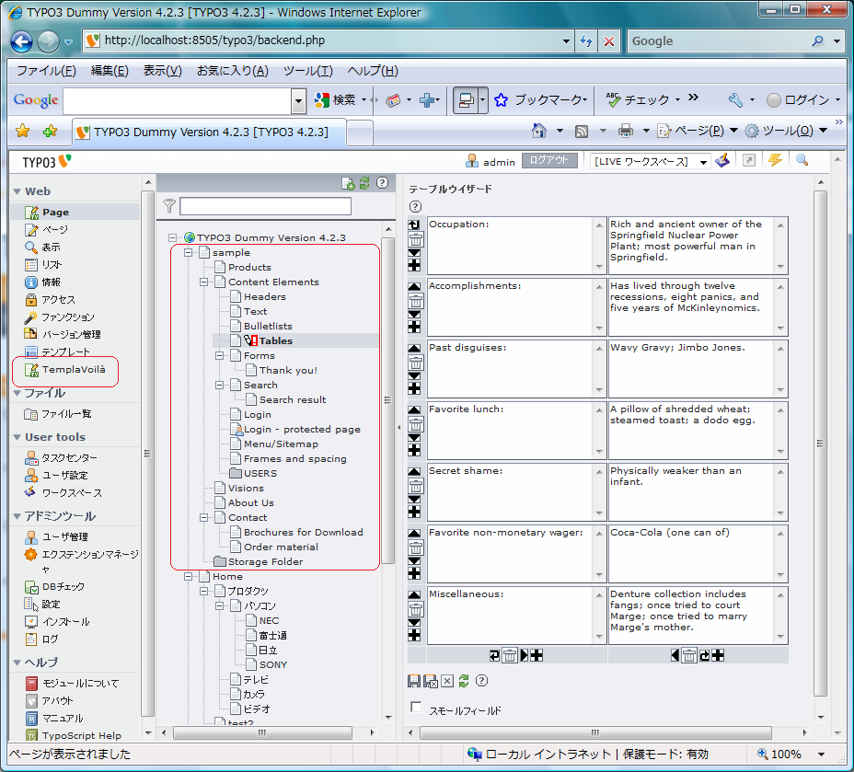Click the shortcut arrow icon in TYPO3 top bar
This screenshot has width=854, height=772.
[x=749, y=161]
